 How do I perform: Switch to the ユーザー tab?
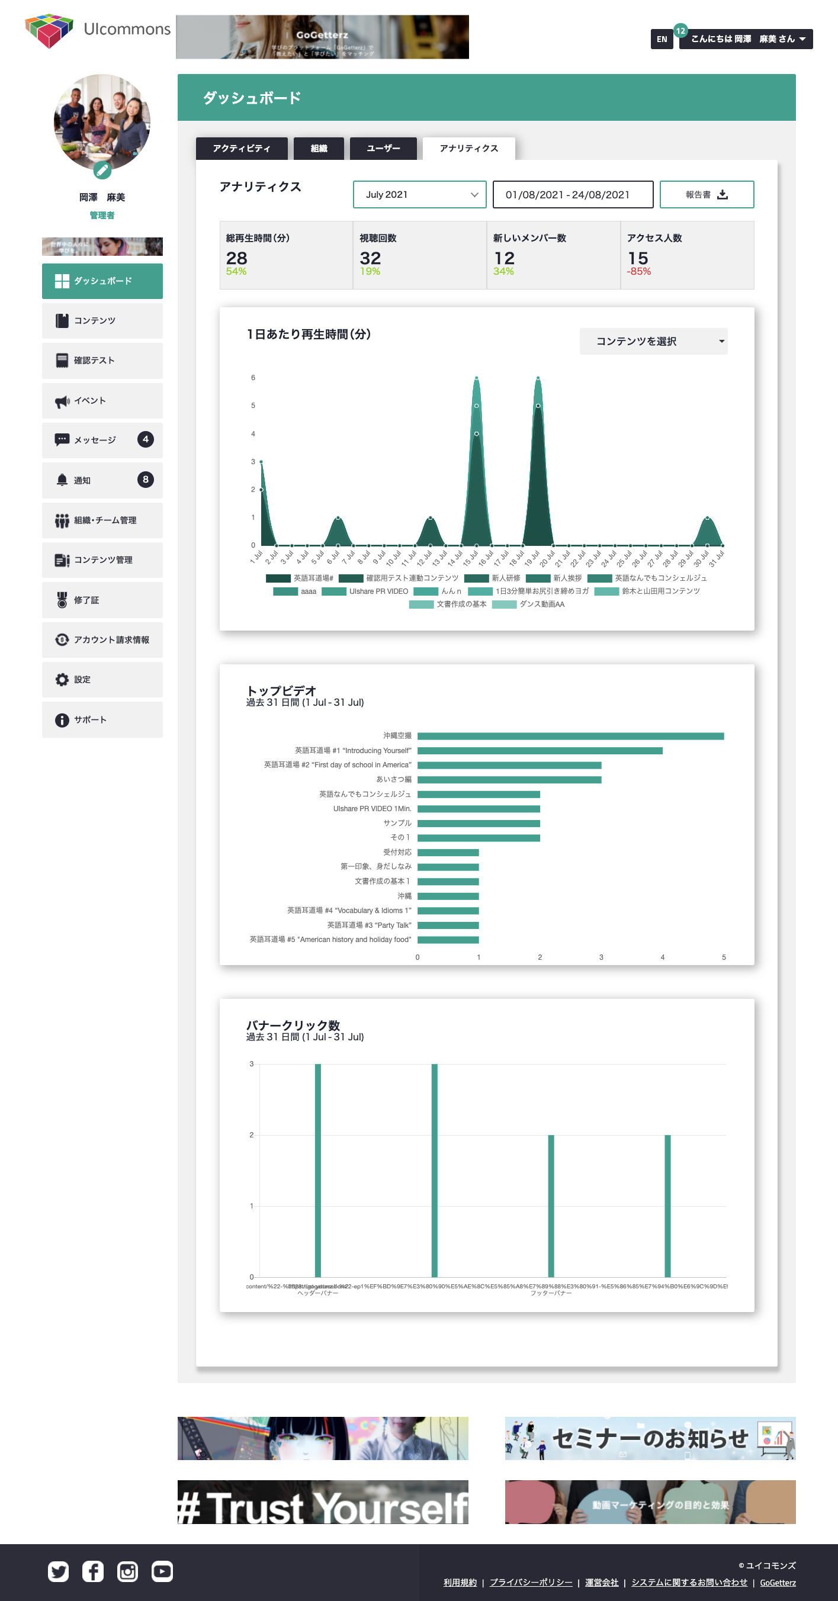tap(383, 149)
